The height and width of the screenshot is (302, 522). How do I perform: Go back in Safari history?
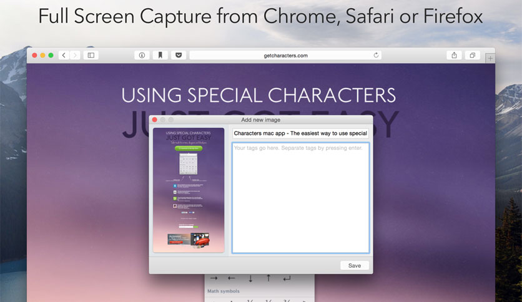coord(64,55)
